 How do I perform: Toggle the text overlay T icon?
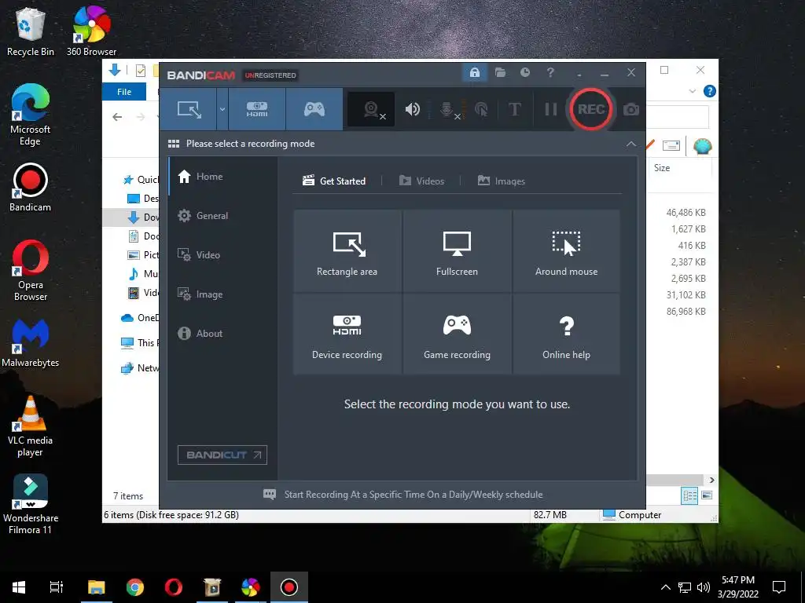coord(514,109)
